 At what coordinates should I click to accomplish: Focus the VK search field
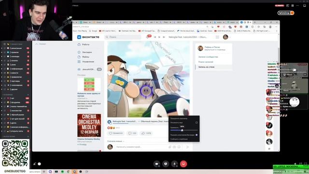point(123,37)
